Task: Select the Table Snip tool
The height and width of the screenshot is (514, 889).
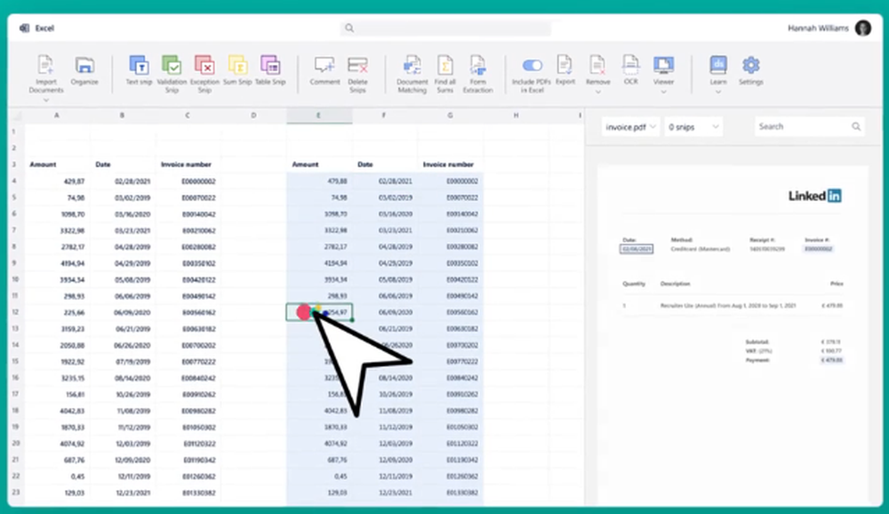Action: pyautogui.click(x=270, y=65)
